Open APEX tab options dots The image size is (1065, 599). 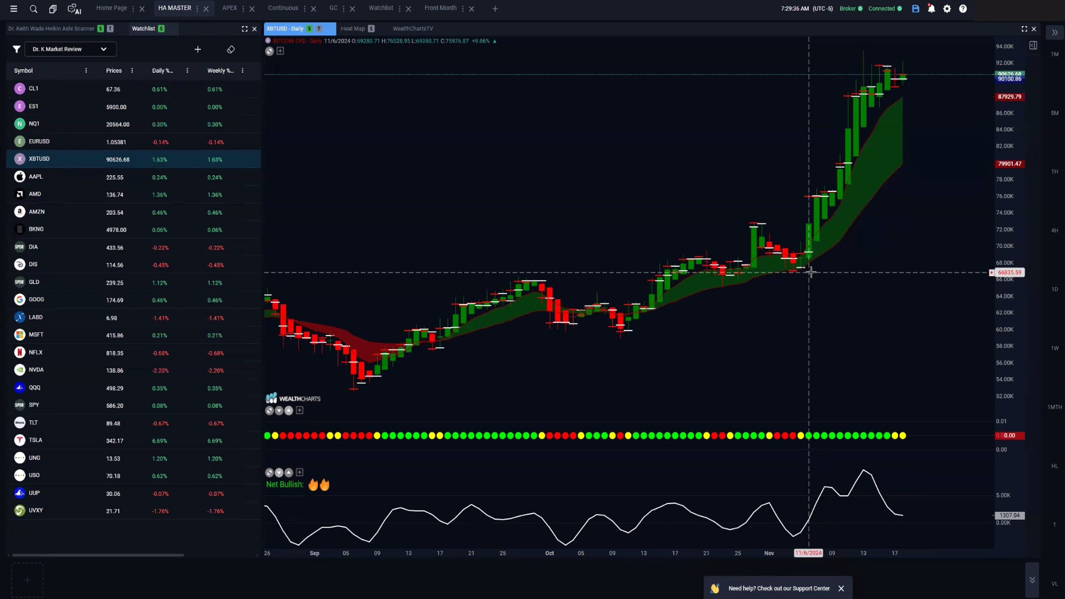(243, 9)
